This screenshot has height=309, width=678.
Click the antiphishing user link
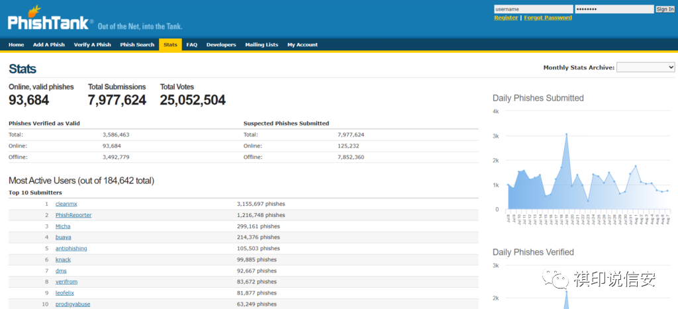[x=71, y=249]
